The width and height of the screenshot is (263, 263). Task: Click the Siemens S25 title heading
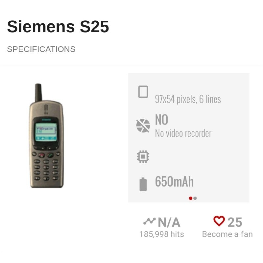click(x=58, y=27)
